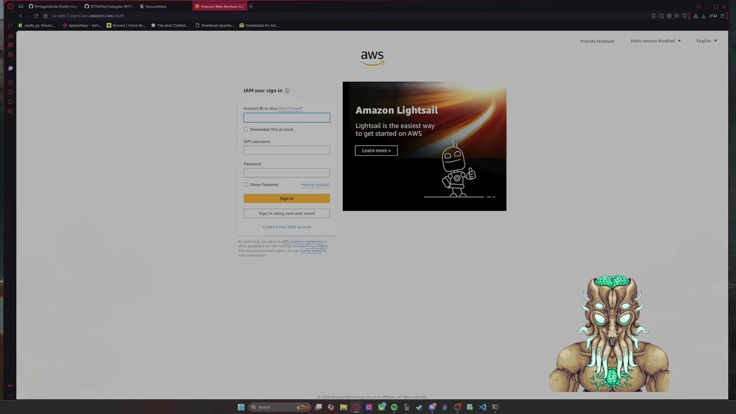The image size is (736, 414).
Task: Open the pinboard pin icon in address bar
Action: (x=654, y=16)
